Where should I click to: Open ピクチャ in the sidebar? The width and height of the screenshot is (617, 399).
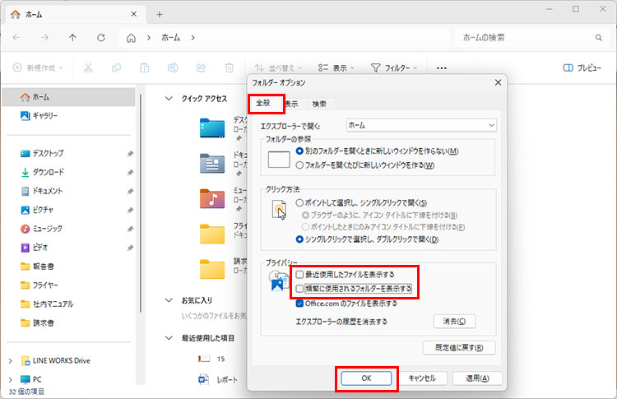[37, 210]
